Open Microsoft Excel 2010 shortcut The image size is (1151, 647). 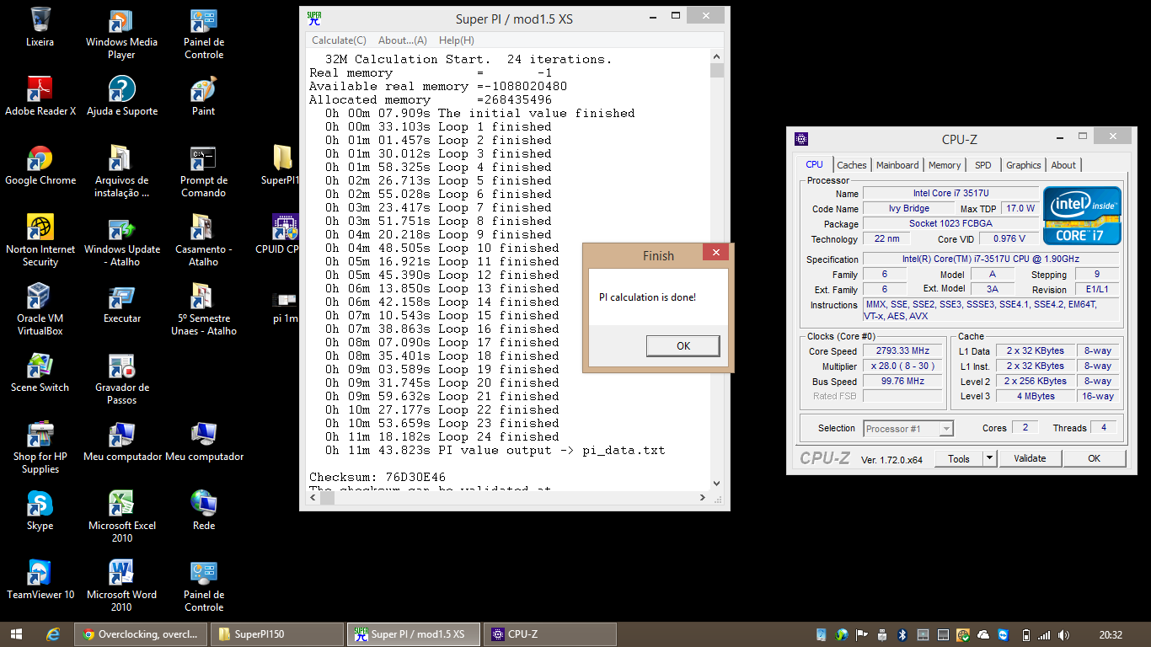[121, 517]
